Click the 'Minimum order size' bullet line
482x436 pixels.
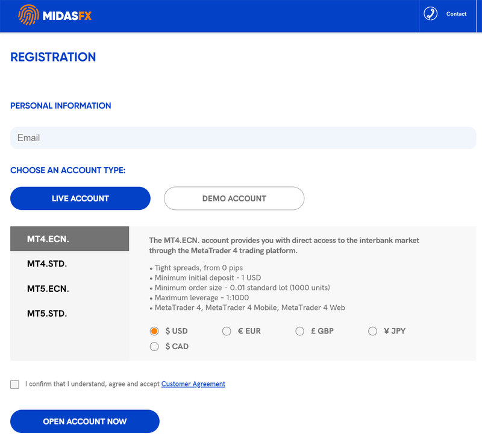click(242, 288)
